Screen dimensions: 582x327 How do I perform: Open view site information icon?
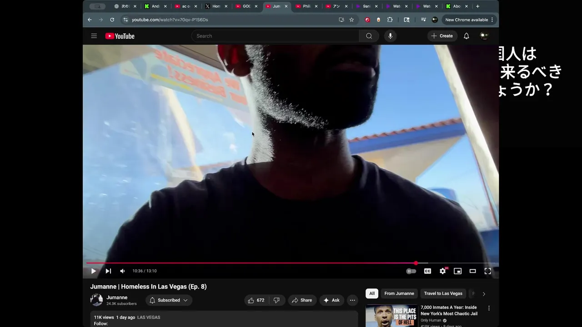(x=125, y=20)
